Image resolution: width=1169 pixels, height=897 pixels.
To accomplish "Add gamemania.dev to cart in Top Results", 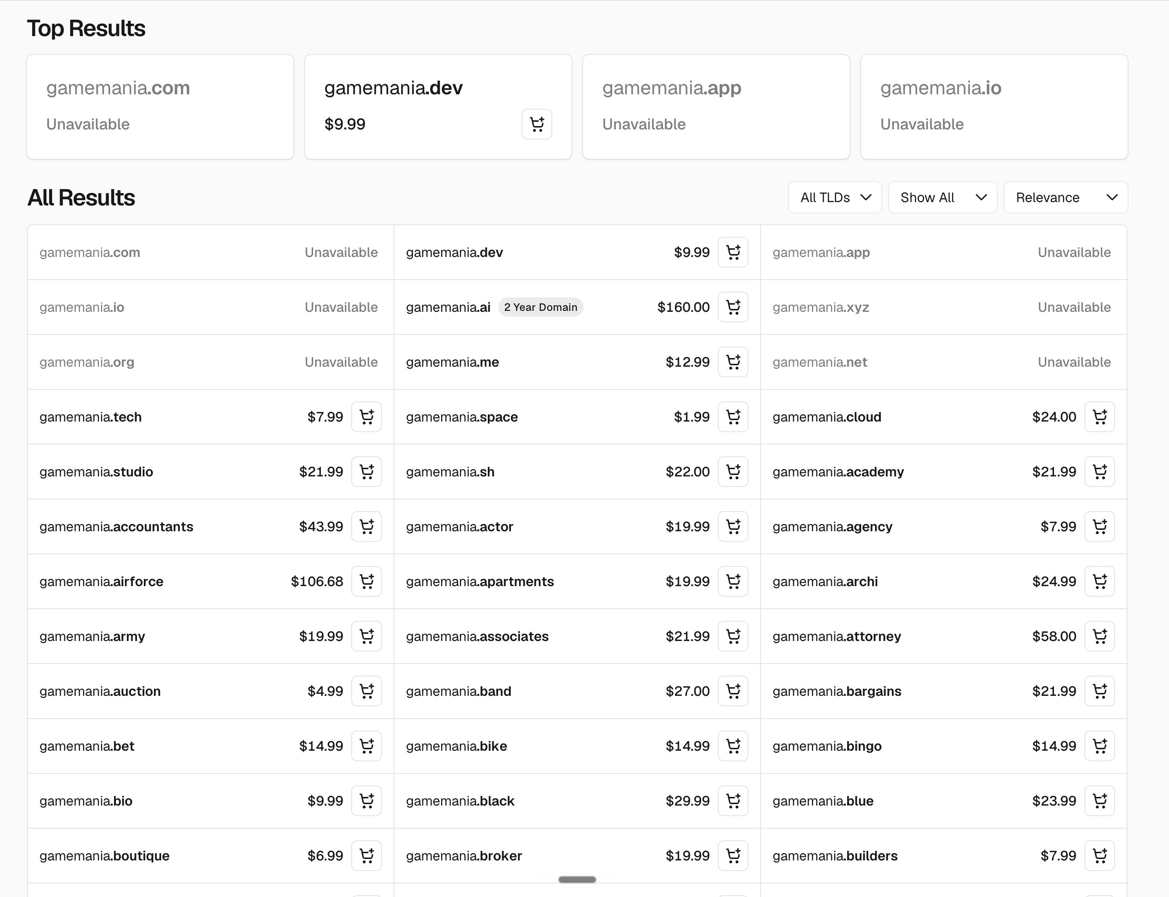I will 536,125.
